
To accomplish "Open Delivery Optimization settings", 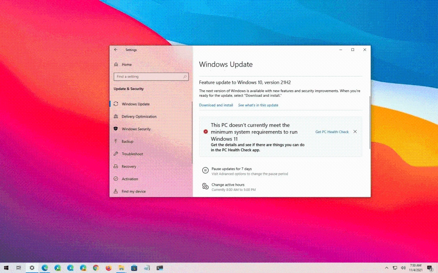I will pyautogui.click(x=139, y=116).
